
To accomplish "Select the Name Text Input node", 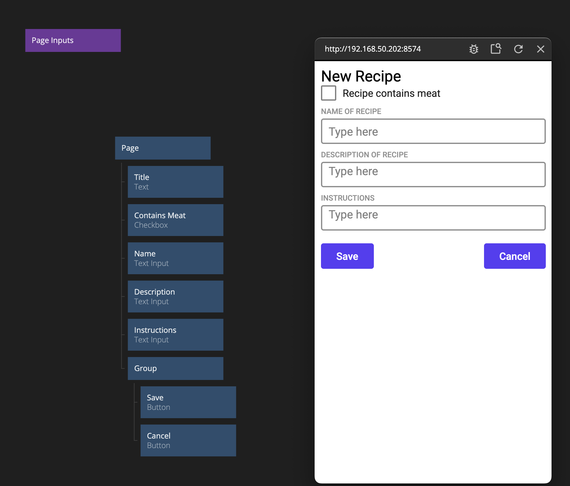I will [175, 258].
